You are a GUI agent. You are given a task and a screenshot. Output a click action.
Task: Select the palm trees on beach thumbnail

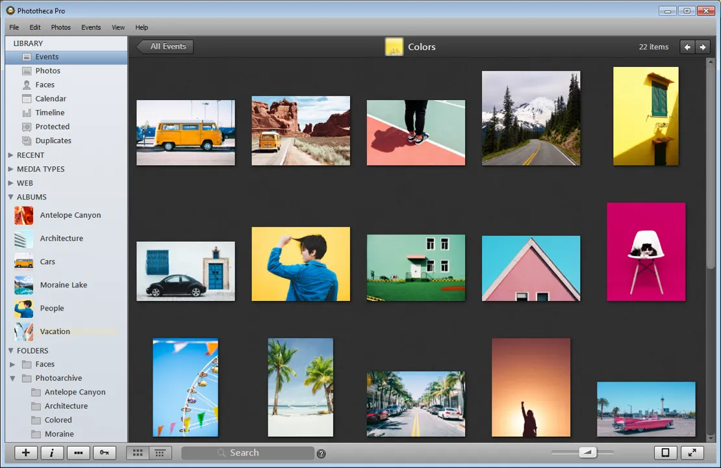click(x=301, y=387)
